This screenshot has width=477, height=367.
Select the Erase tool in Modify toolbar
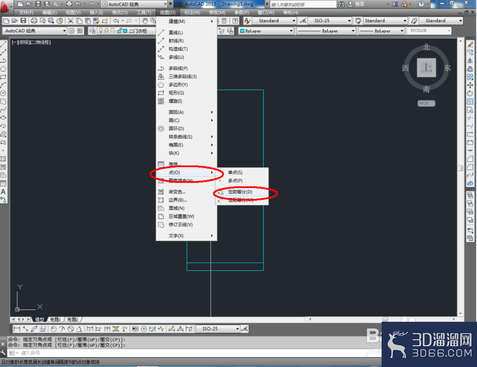coord(470,44)
